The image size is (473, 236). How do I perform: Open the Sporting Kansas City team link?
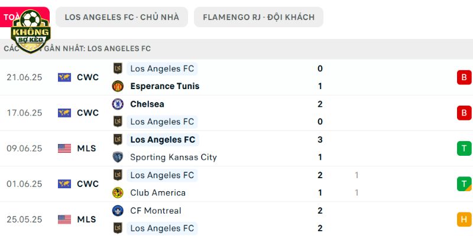coord(173,157)
